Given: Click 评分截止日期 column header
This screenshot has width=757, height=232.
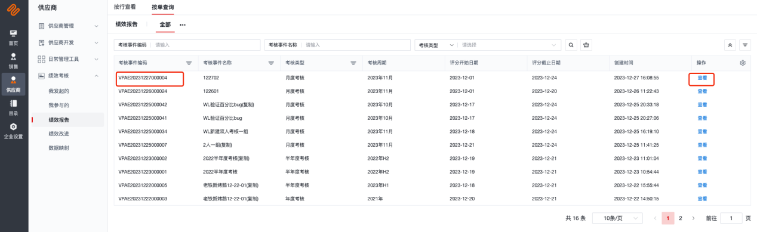Looking at the screenshot, I should (x=546, y=63).
